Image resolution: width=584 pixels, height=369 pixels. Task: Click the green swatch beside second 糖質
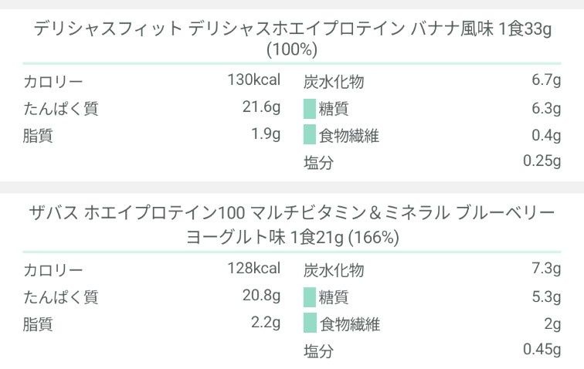309,296
